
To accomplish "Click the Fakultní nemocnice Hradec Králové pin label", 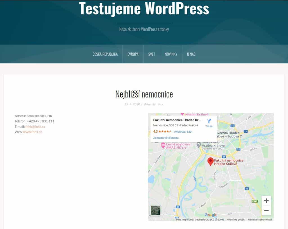I will [x=229, y=162].
